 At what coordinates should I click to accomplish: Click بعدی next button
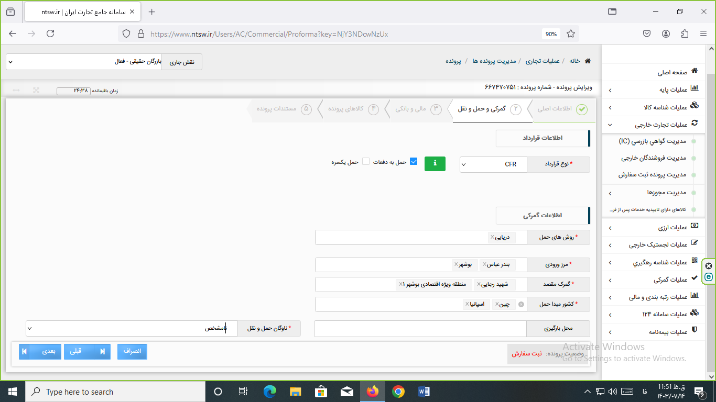point(40,352)
